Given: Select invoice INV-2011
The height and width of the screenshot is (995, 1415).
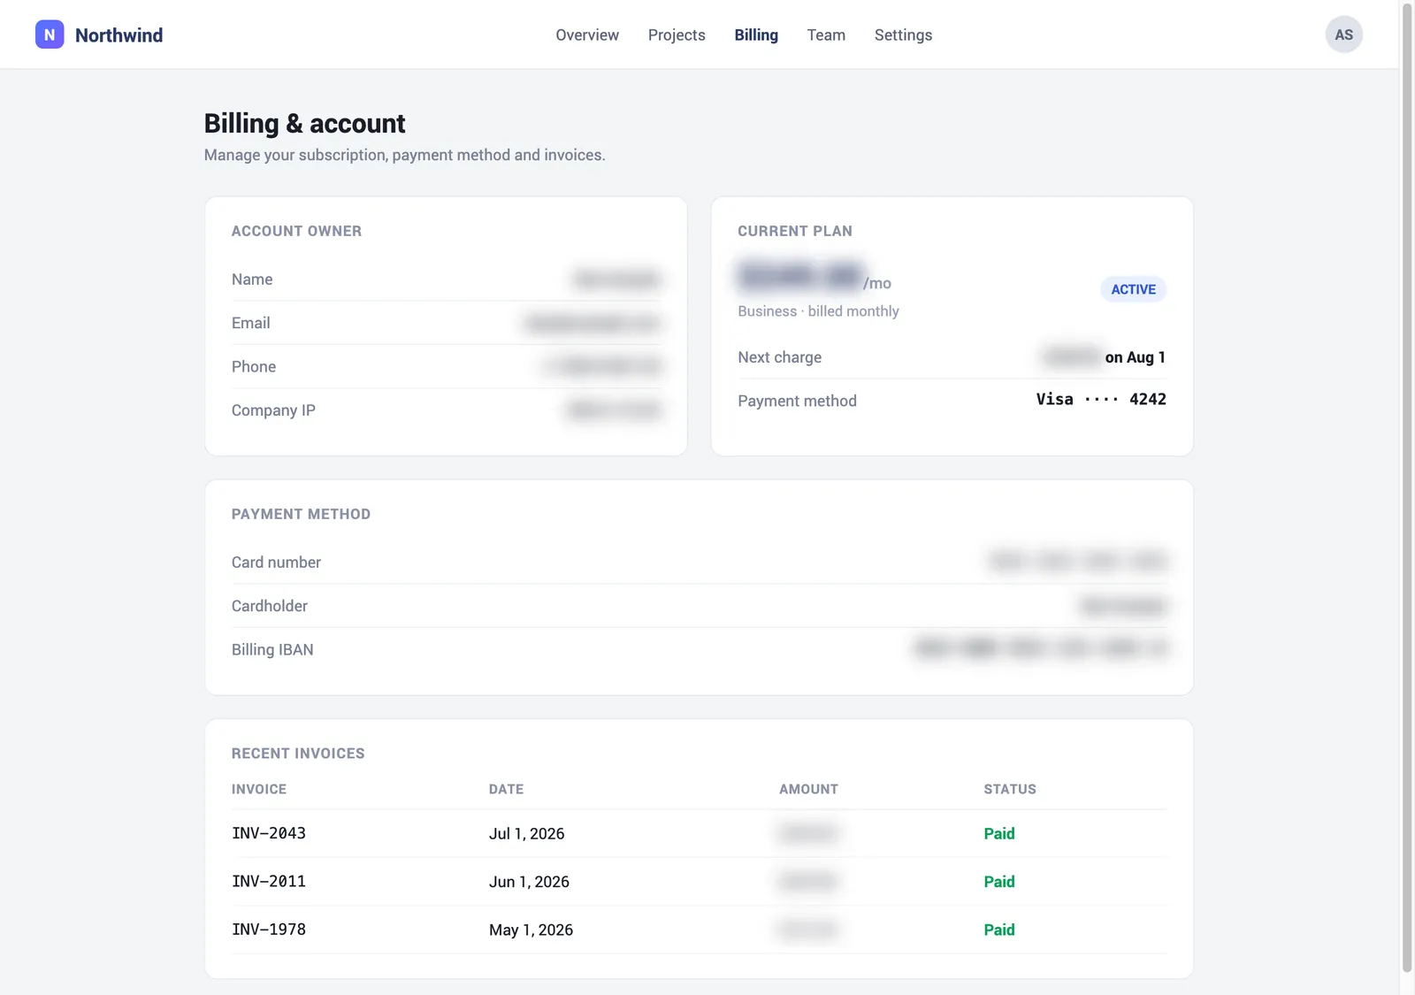Looking at the screenshot, I should click(x=269, y=882).
